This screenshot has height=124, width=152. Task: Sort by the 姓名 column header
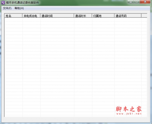coord(13,16)
